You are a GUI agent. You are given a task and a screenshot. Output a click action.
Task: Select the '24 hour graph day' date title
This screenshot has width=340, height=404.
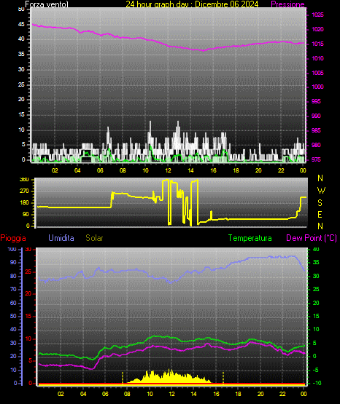point(192,4)
